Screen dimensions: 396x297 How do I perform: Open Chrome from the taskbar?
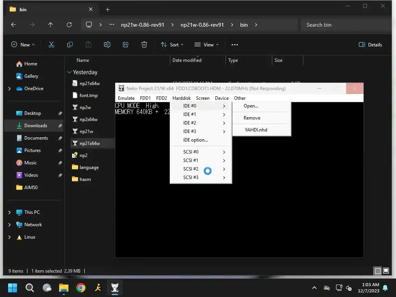(x=81, y=288)
